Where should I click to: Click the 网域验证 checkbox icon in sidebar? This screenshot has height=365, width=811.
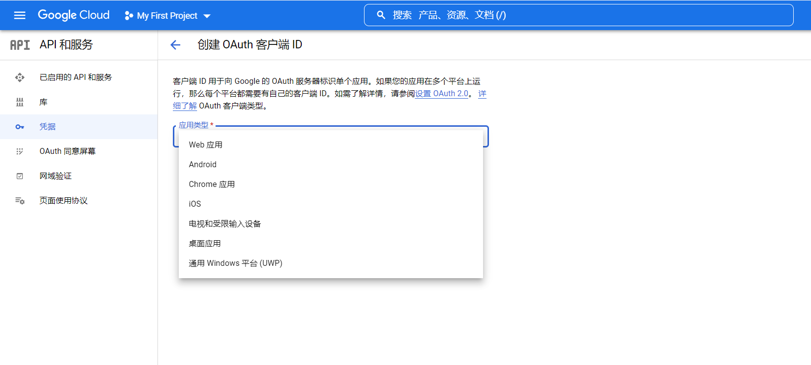20,176
